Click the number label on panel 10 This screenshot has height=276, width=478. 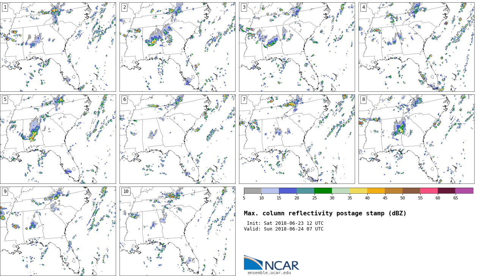tap(126, 191)
